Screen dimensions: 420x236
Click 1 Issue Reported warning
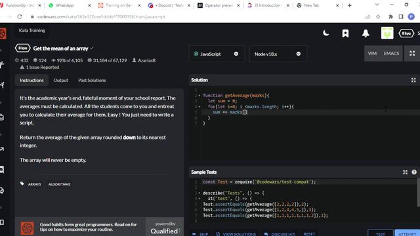tap(39, 67)
